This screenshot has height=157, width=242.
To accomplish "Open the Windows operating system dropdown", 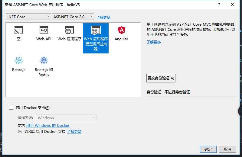I will pos(66,118).
